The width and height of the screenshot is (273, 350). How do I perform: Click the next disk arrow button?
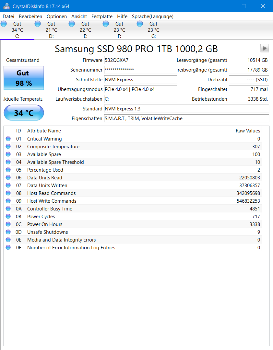tap(265, 48)
